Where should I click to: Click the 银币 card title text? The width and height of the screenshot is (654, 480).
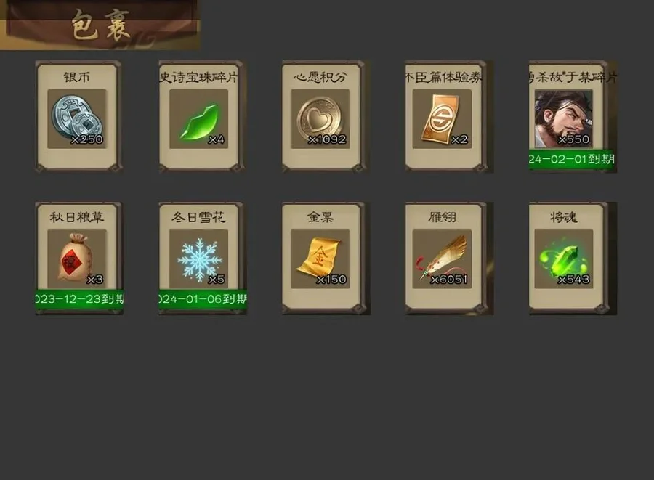point(77,77)
